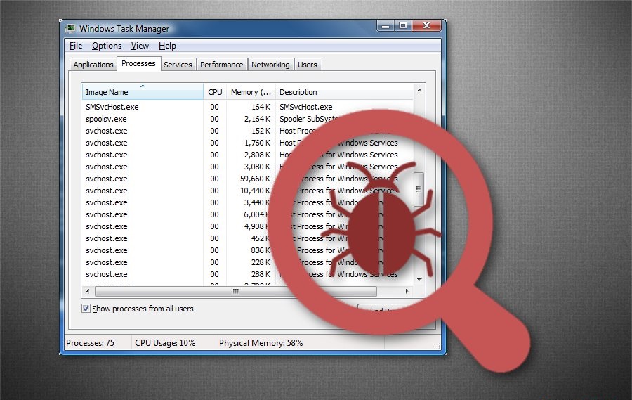Open the Help menu

167,46
